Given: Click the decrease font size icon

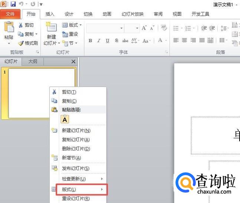Looking at the screenshot, I should 152,28.
